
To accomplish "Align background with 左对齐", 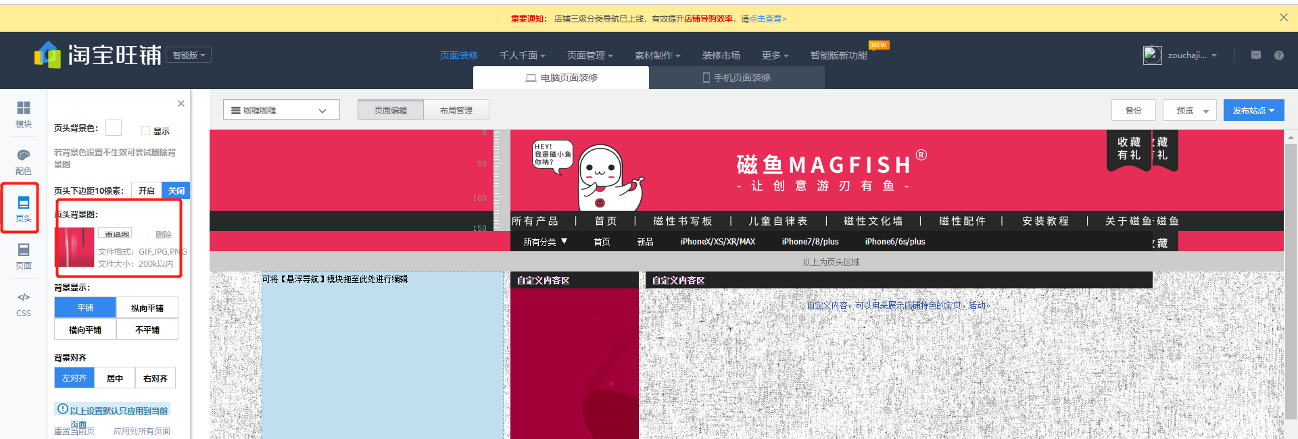I will [x=74, y=378].
